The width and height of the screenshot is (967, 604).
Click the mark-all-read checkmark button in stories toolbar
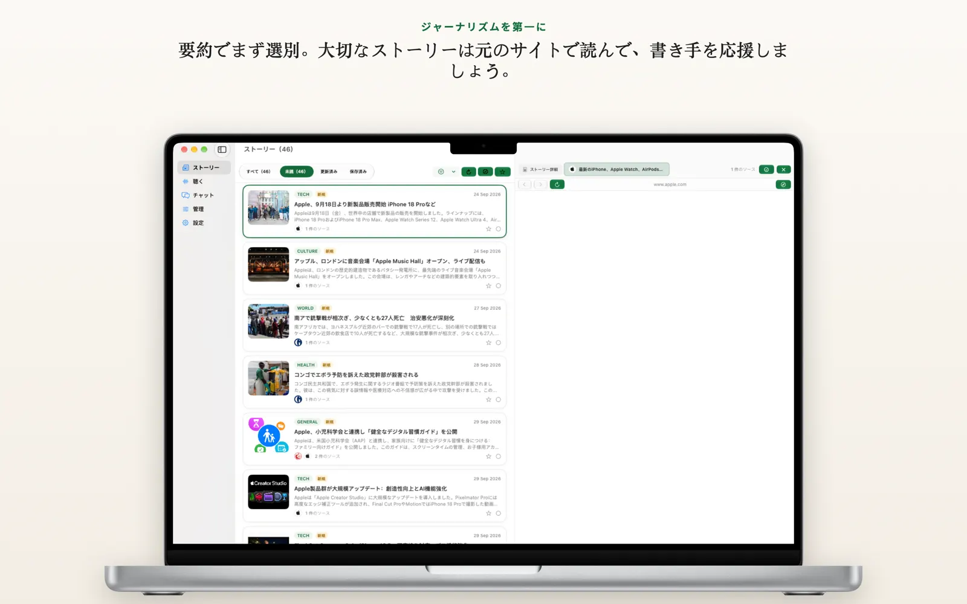tap(485, 172)
